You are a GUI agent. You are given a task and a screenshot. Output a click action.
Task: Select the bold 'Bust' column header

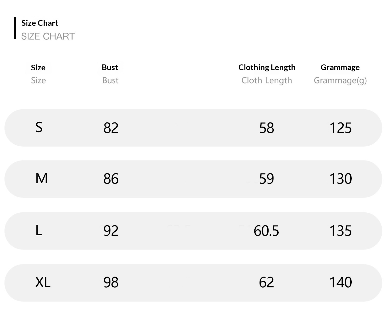click(x=110, y=67)
